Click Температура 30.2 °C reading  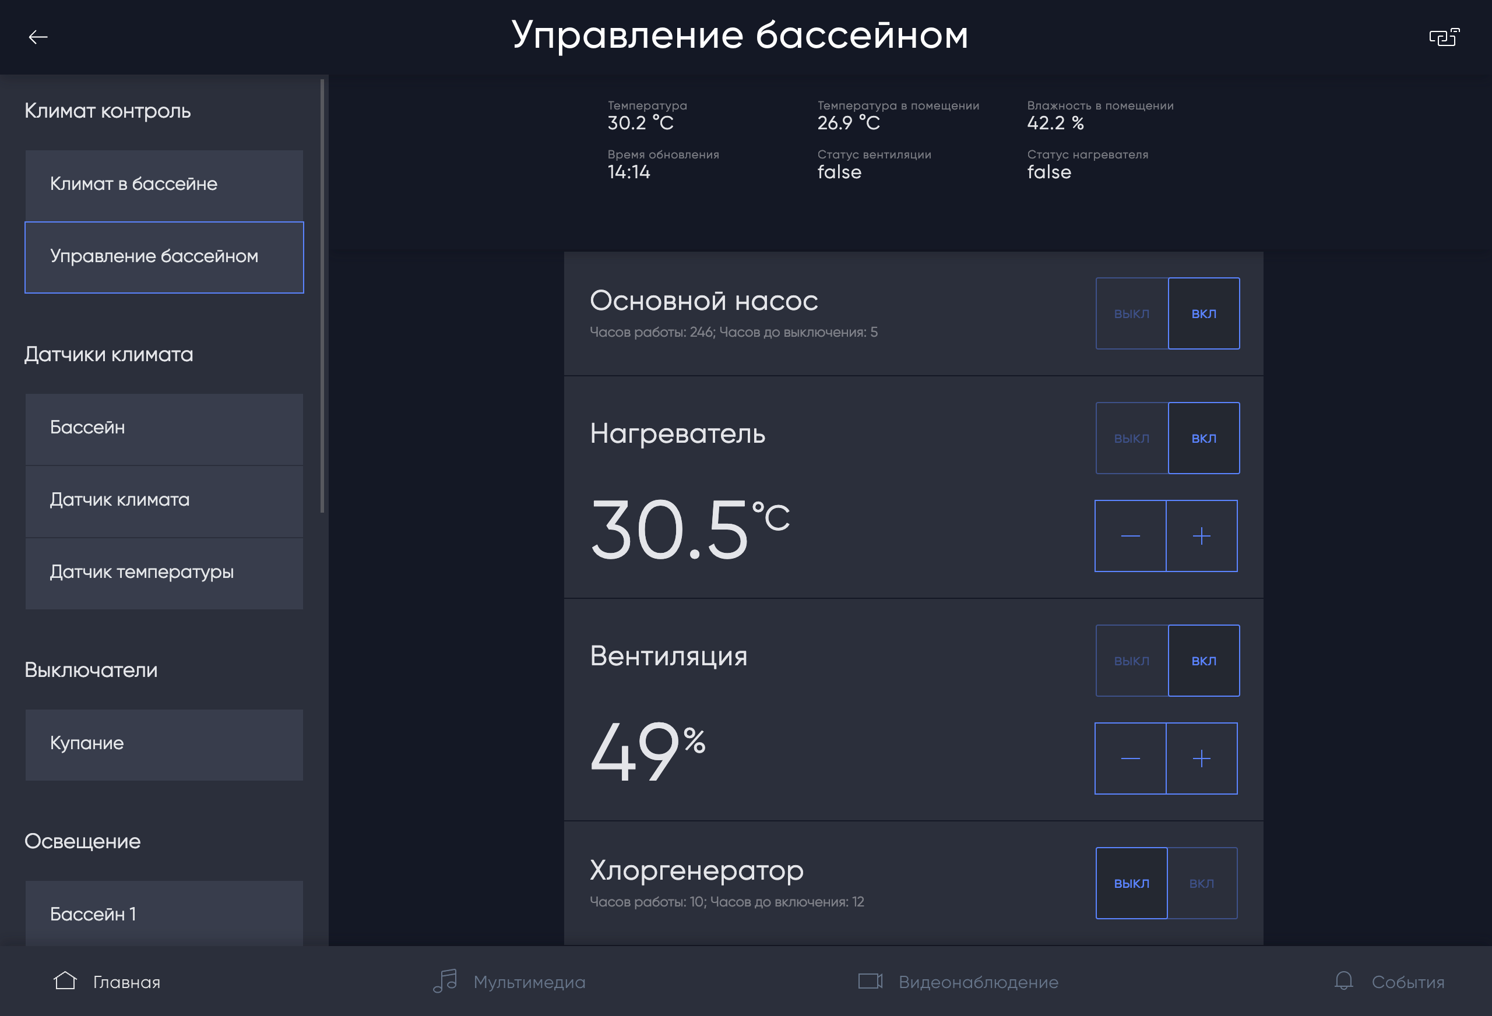[x=647, y=116]
